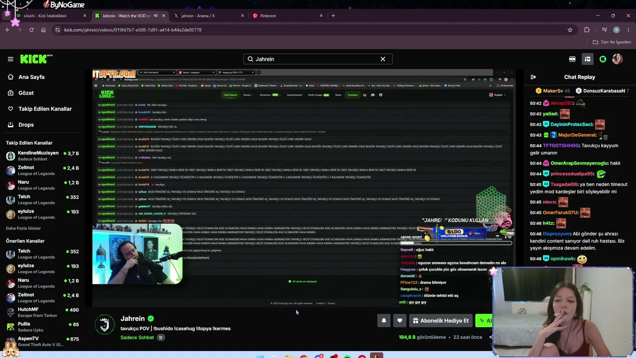Open the browser home page
Image resolution: width=636 pixels, height=358 pixels.
[43, 30]
